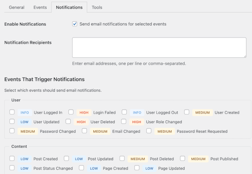252x174 pixels.
Task: Select the Post Published checkbox
Action: (183, 158)
